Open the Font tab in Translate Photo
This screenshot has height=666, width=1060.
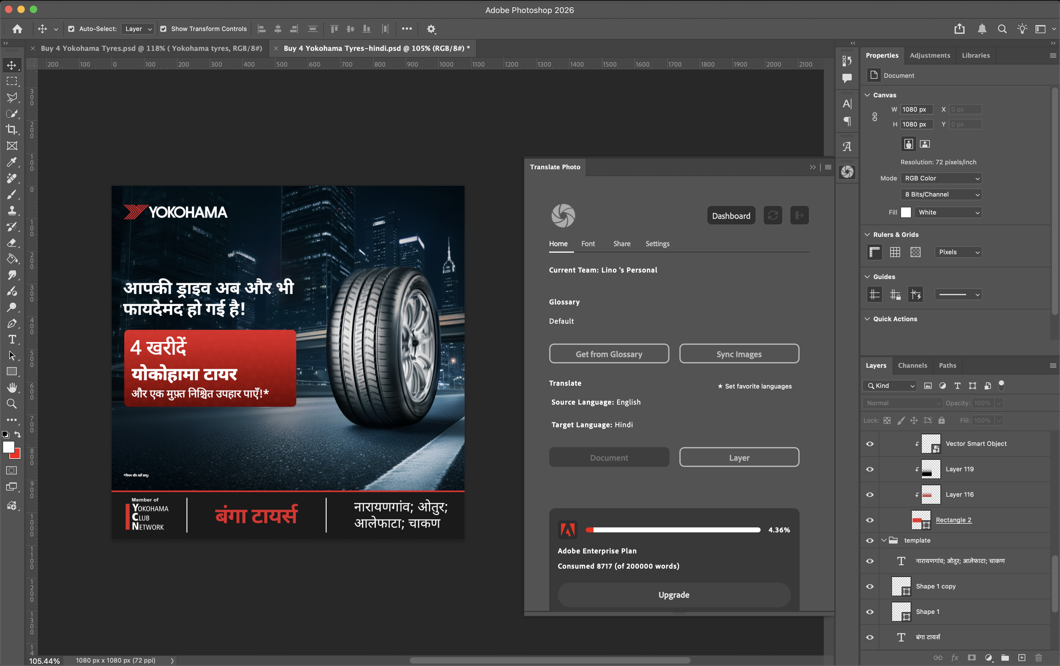pyautogui.click(x=588, y=244)
